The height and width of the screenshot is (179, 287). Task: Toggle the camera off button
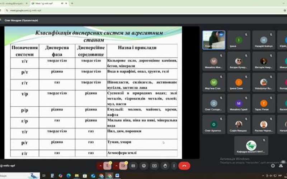(123, 166)
